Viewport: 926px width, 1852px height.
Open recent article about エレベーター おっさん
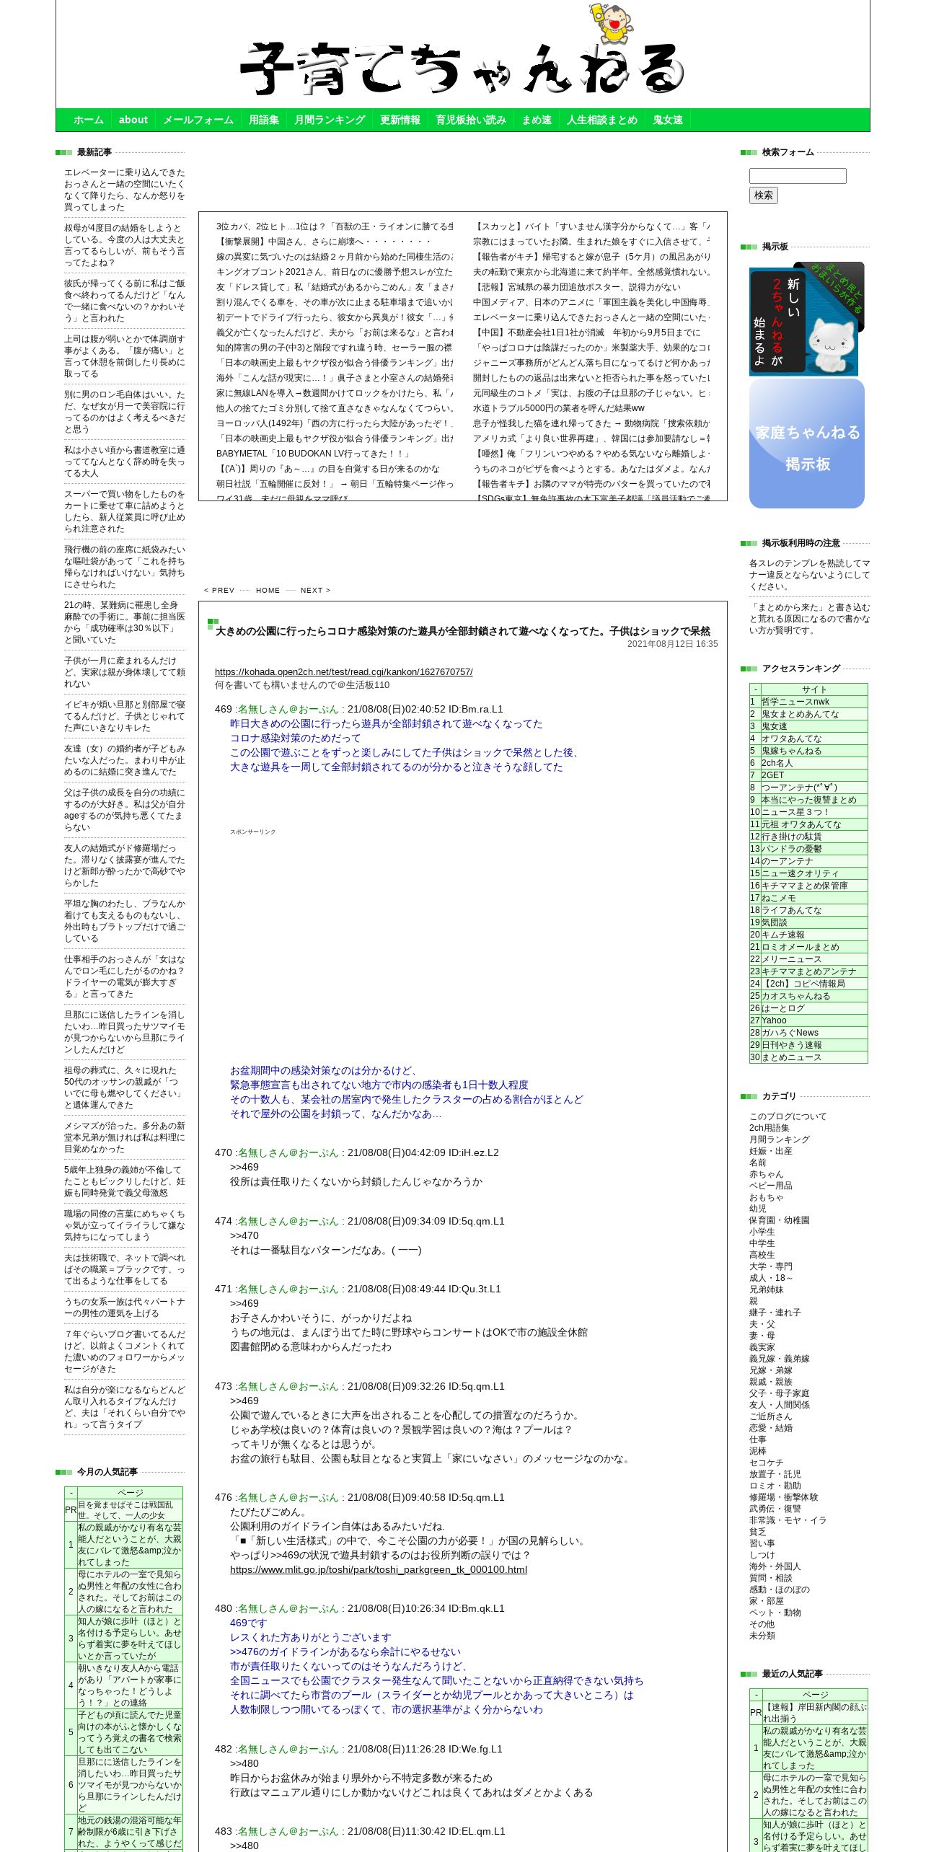click(125, 190)
